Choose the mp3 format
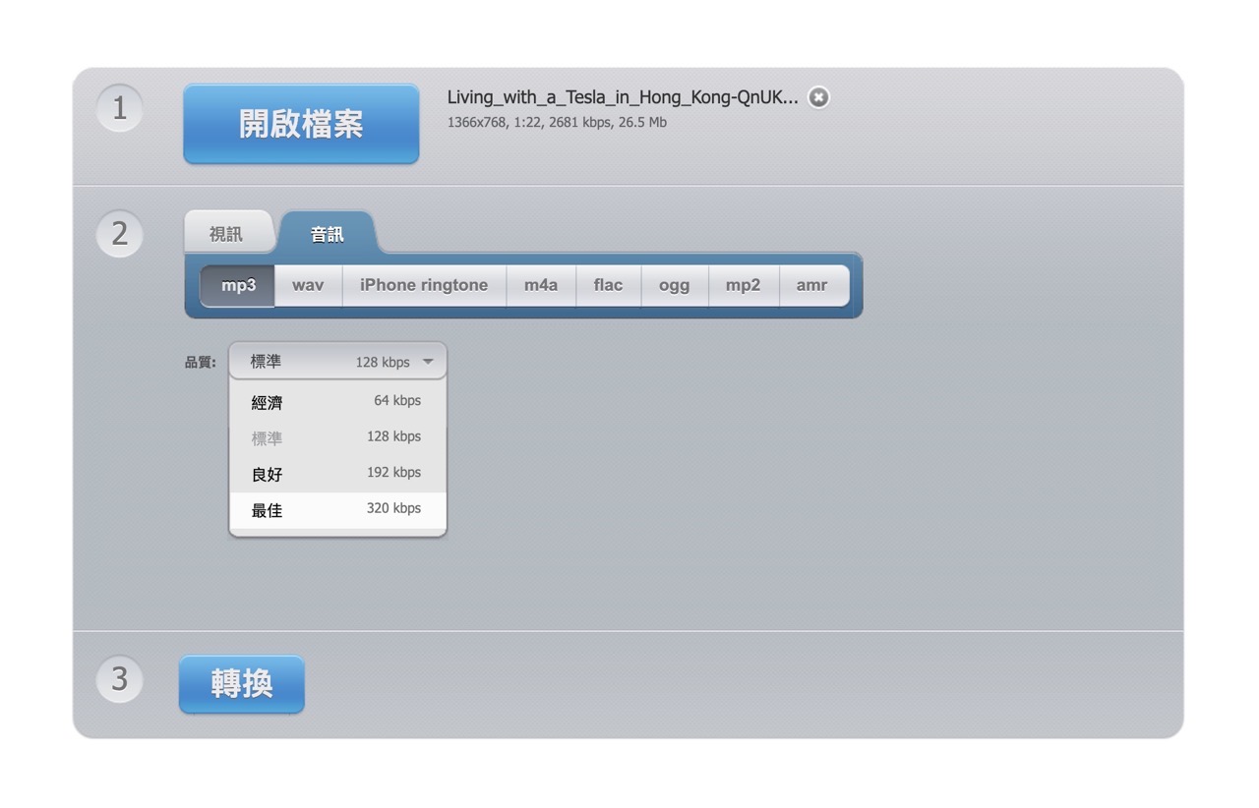The width and height of the screenshot is (1259, 808). click(238, 285)
